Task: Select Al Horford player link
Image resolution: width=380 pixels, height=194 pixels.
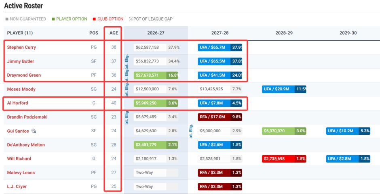Action: (x=17, y=103)
